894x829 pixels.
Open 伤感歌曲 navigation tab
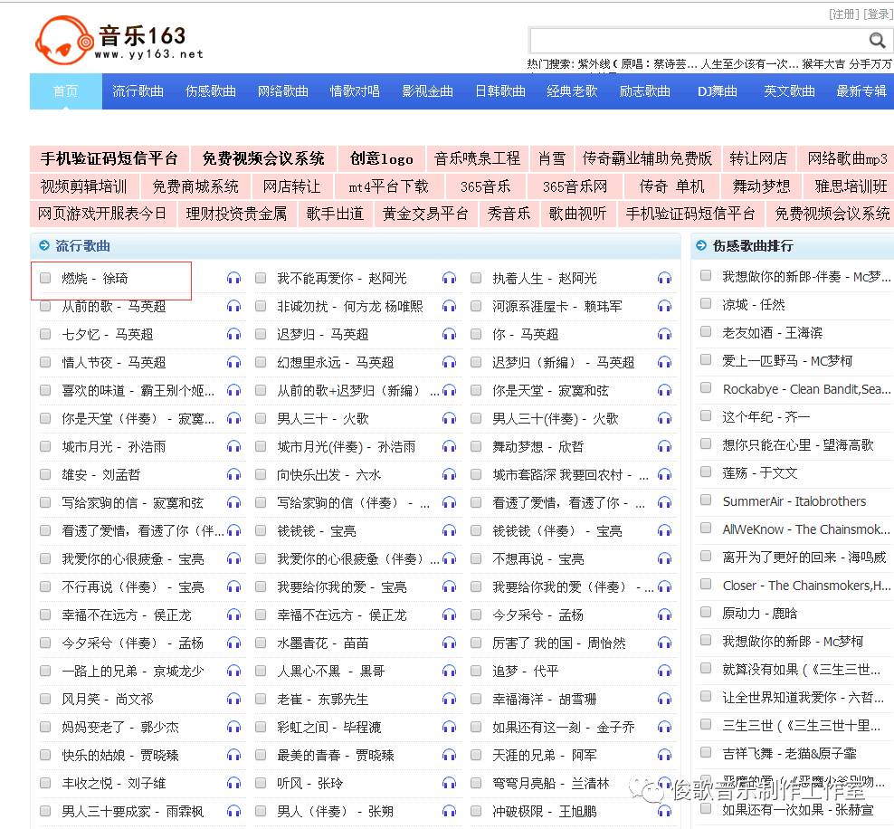(211, 91)
